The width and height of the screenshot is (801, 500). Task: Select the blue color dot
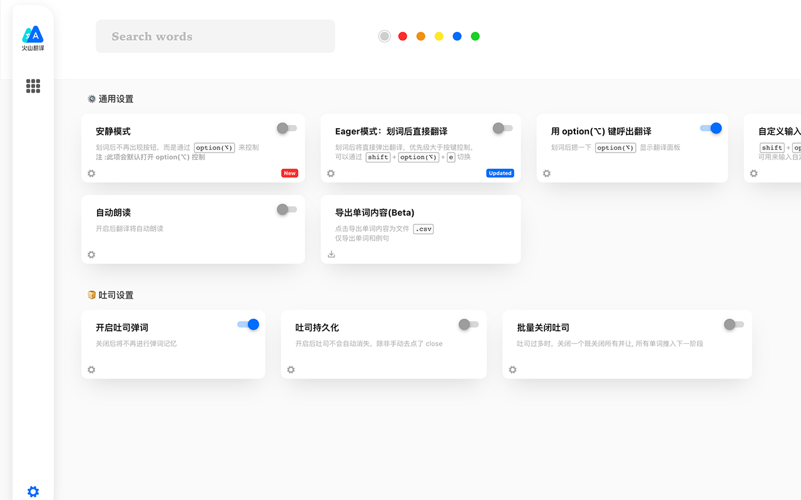[x=457, y=36]
